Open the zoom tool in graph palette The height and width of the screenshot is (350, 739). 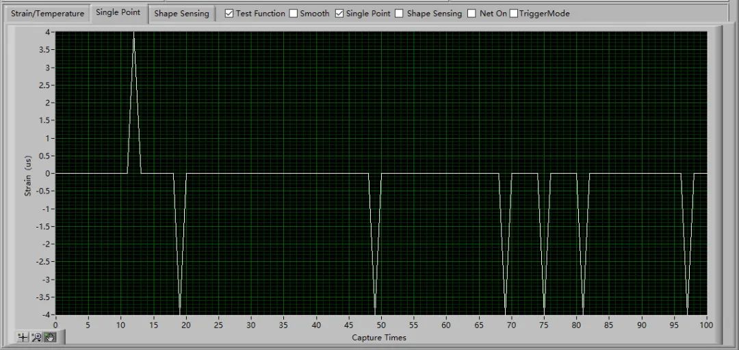[36, 337]
